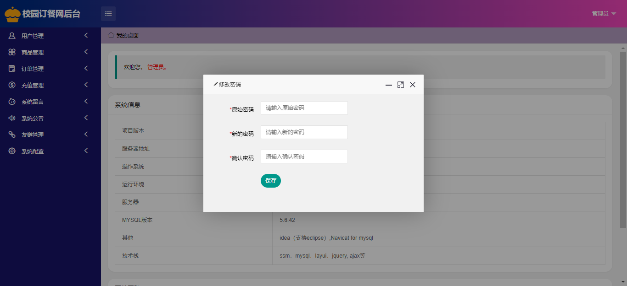Click the *原始密码 field label
Viewport: 627px width, 286px height.
(241, 110)
